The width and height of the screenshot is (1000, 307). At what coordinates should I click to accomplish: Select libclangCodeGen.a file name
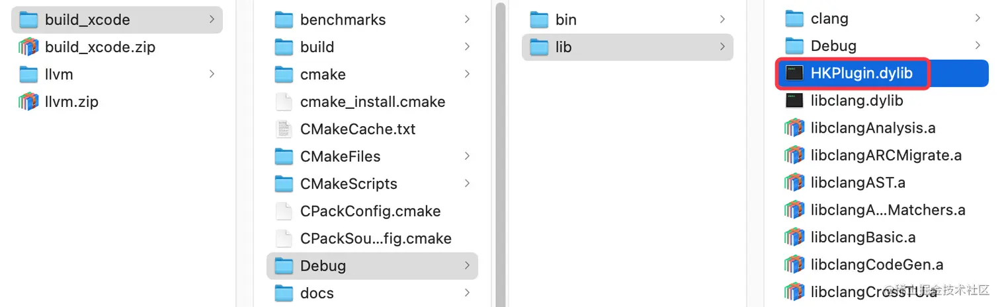(x=877, y=265)
